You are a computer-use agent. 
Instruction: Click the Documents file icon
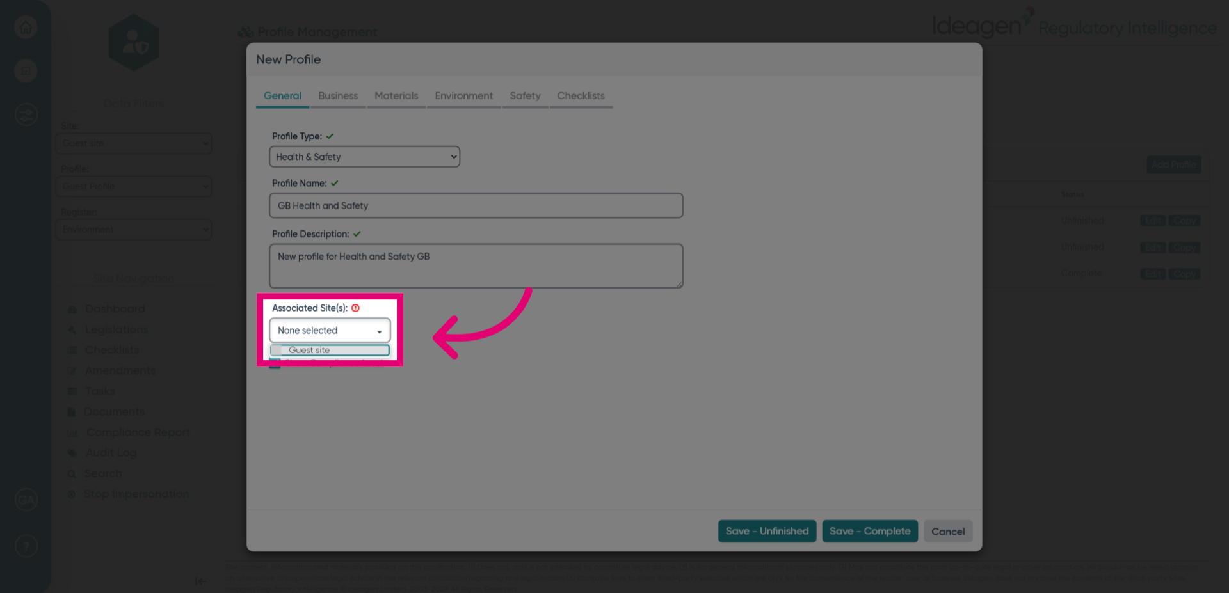(x=72, y=412)
